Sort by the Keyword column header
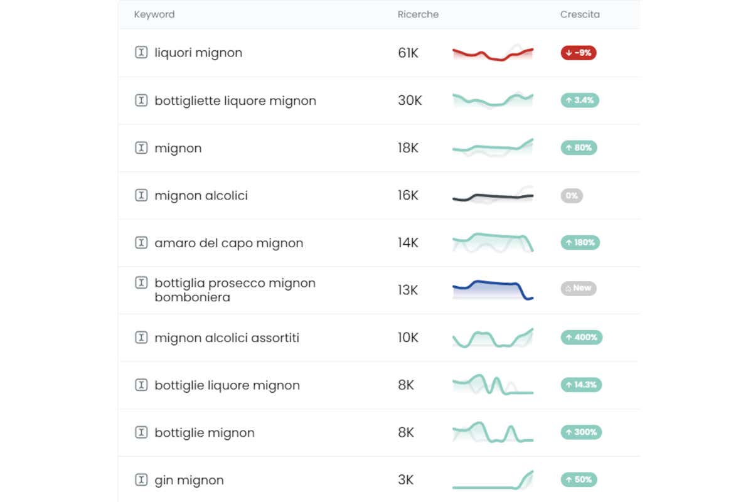The width and height of the screenshot is (753, 502). coord(154,14)
